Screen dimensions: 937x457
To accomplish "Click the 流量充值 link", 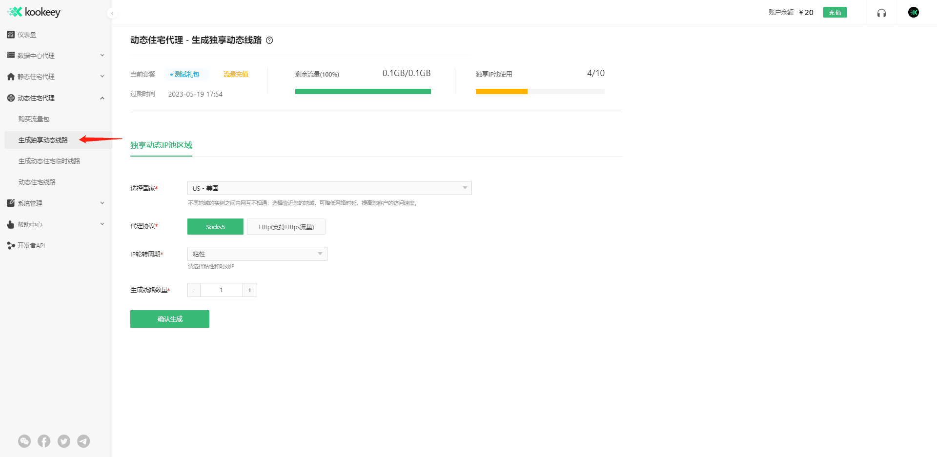I will tap(236, 74).
